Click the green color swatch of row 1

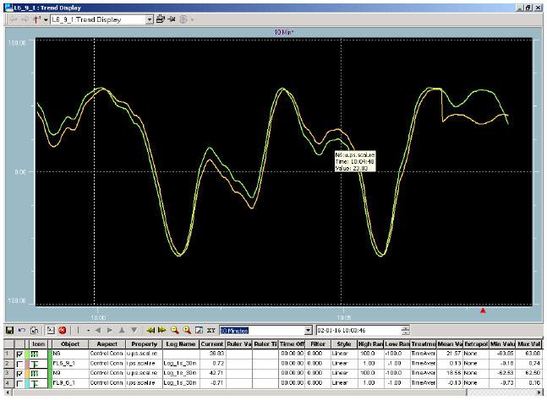[27, 354]
